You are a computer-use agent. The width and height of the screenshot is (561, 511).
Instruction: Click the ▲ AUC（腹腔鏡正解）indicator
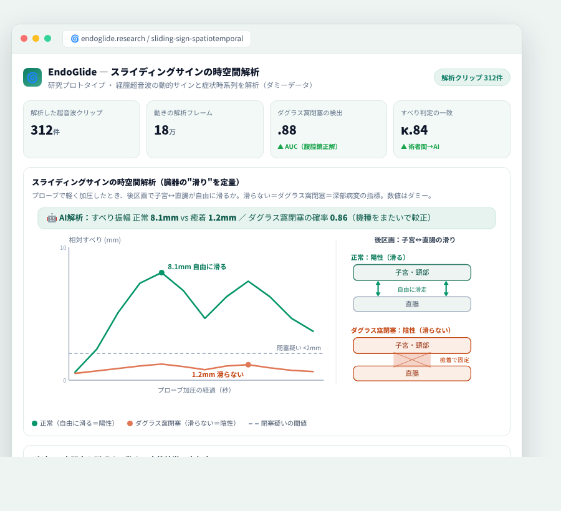coord(308,146)
